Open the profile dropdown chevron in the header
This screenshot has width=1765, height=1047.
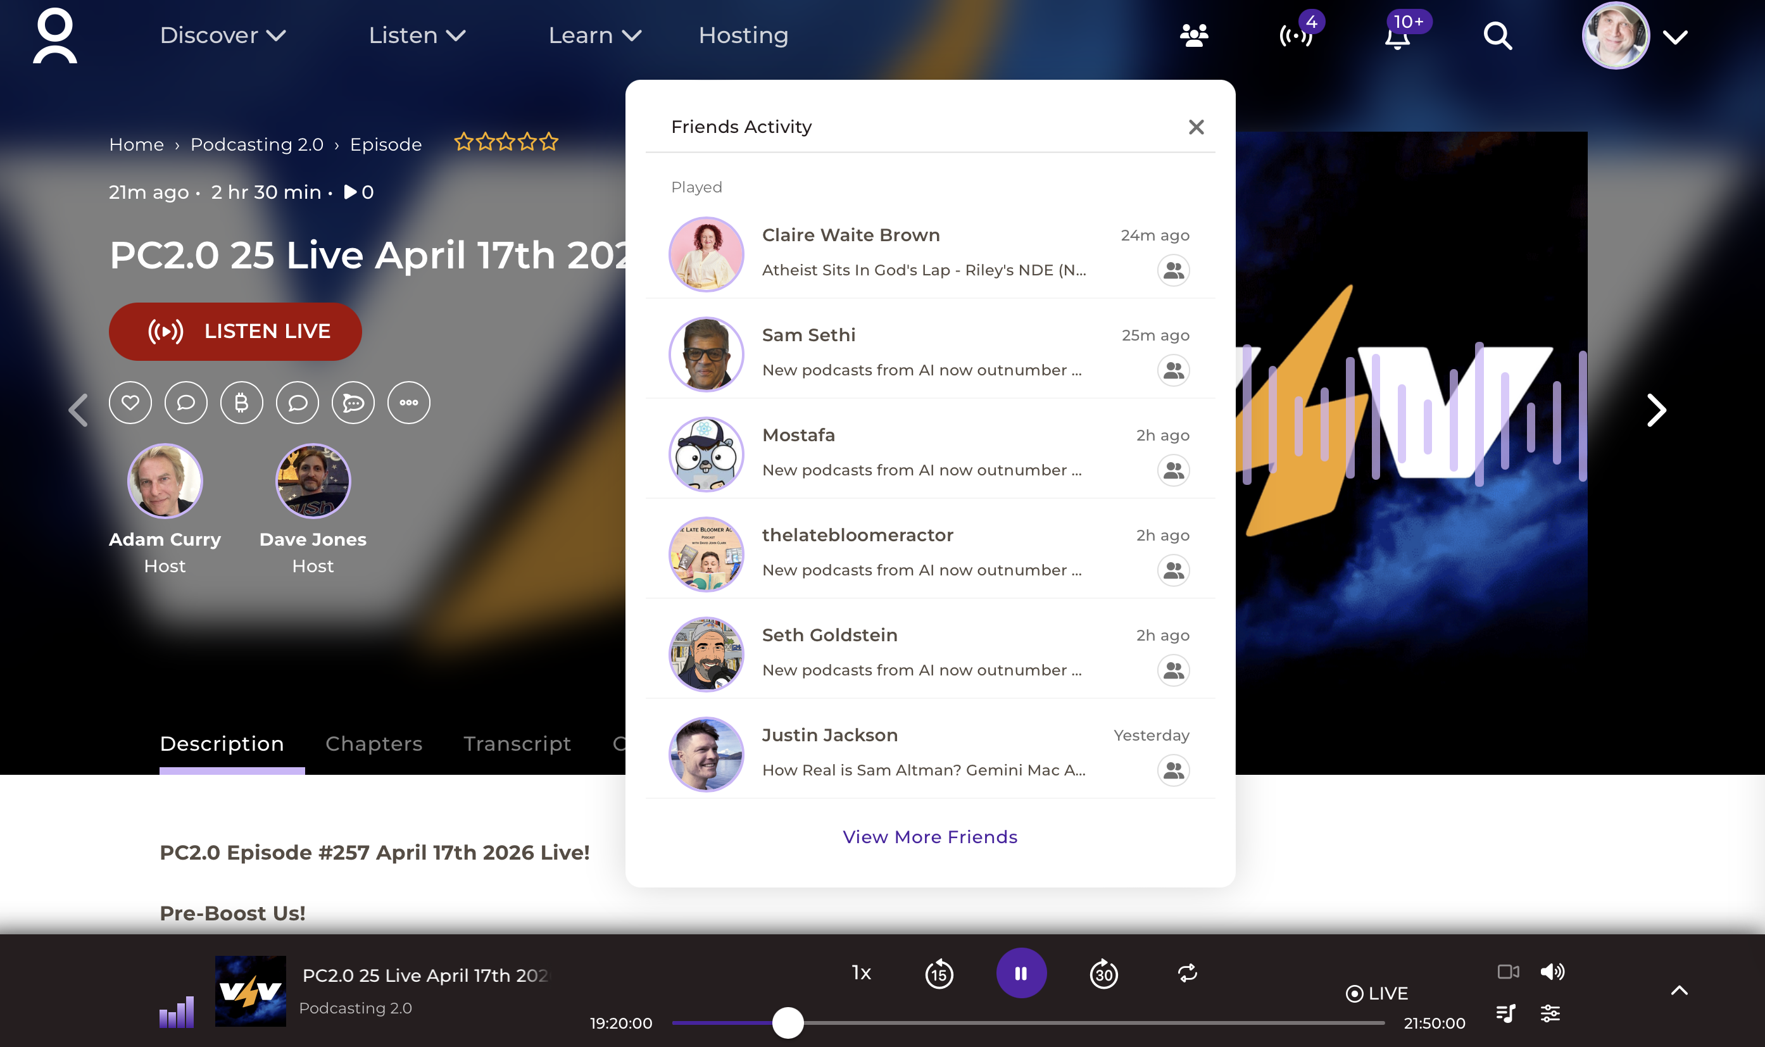(1676, 37)
